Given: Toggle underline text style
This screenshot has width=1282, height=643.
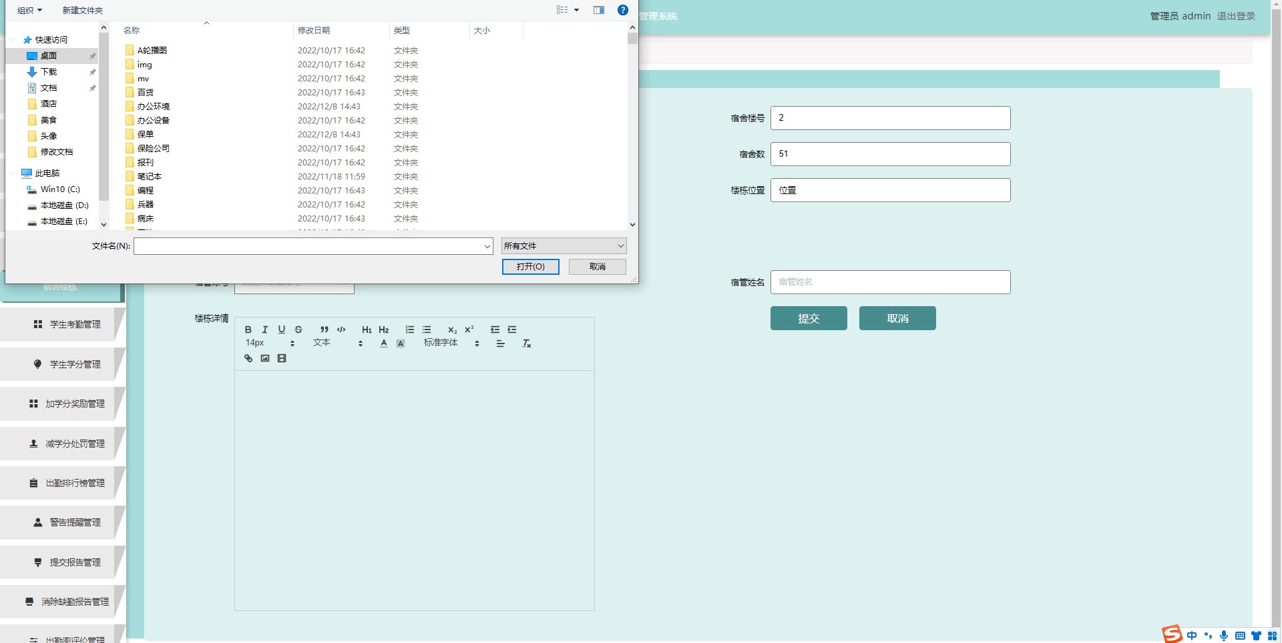Looking at the screenshot, I should (282, 330).
